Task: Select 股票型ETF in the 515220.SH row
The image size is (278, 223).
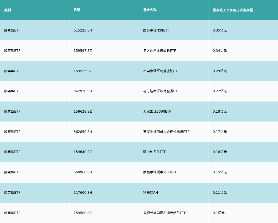Action: [12, 30]
